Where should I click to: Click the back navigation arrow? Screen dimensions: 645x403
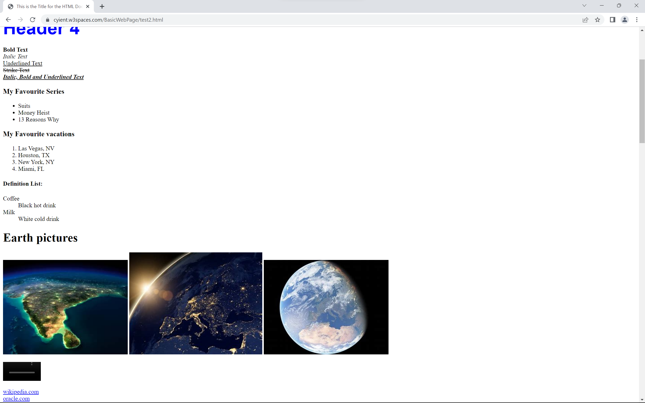click(x=8, y=19)
